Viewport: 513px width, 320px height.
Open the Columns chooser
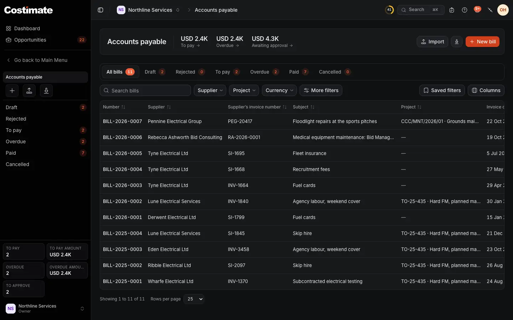[486, 90]
